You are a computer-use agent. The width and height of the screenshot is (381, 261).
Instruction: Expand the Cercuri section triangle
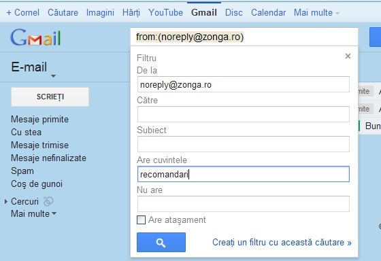(x=6, y=201)
